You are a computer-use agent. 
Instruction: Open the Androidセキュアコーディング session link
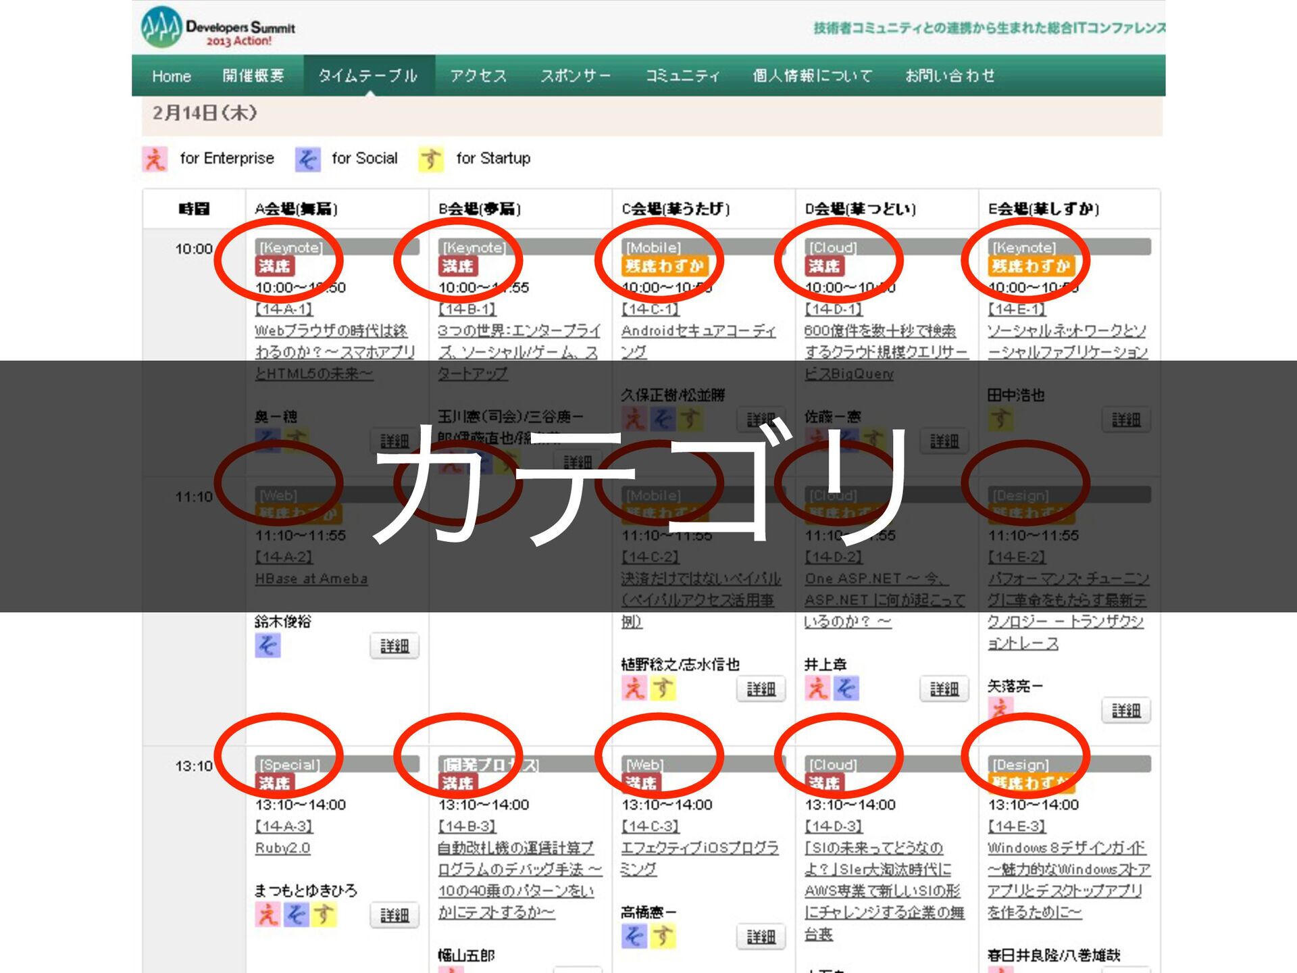tap(698, 341)
